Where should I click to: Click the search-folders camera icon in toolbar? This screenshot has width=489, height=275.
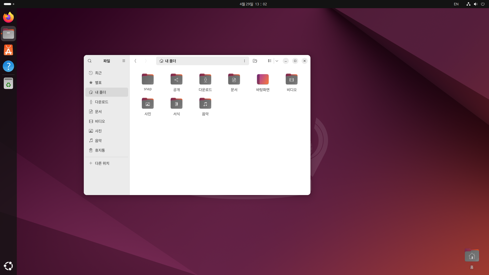point(255,61)
